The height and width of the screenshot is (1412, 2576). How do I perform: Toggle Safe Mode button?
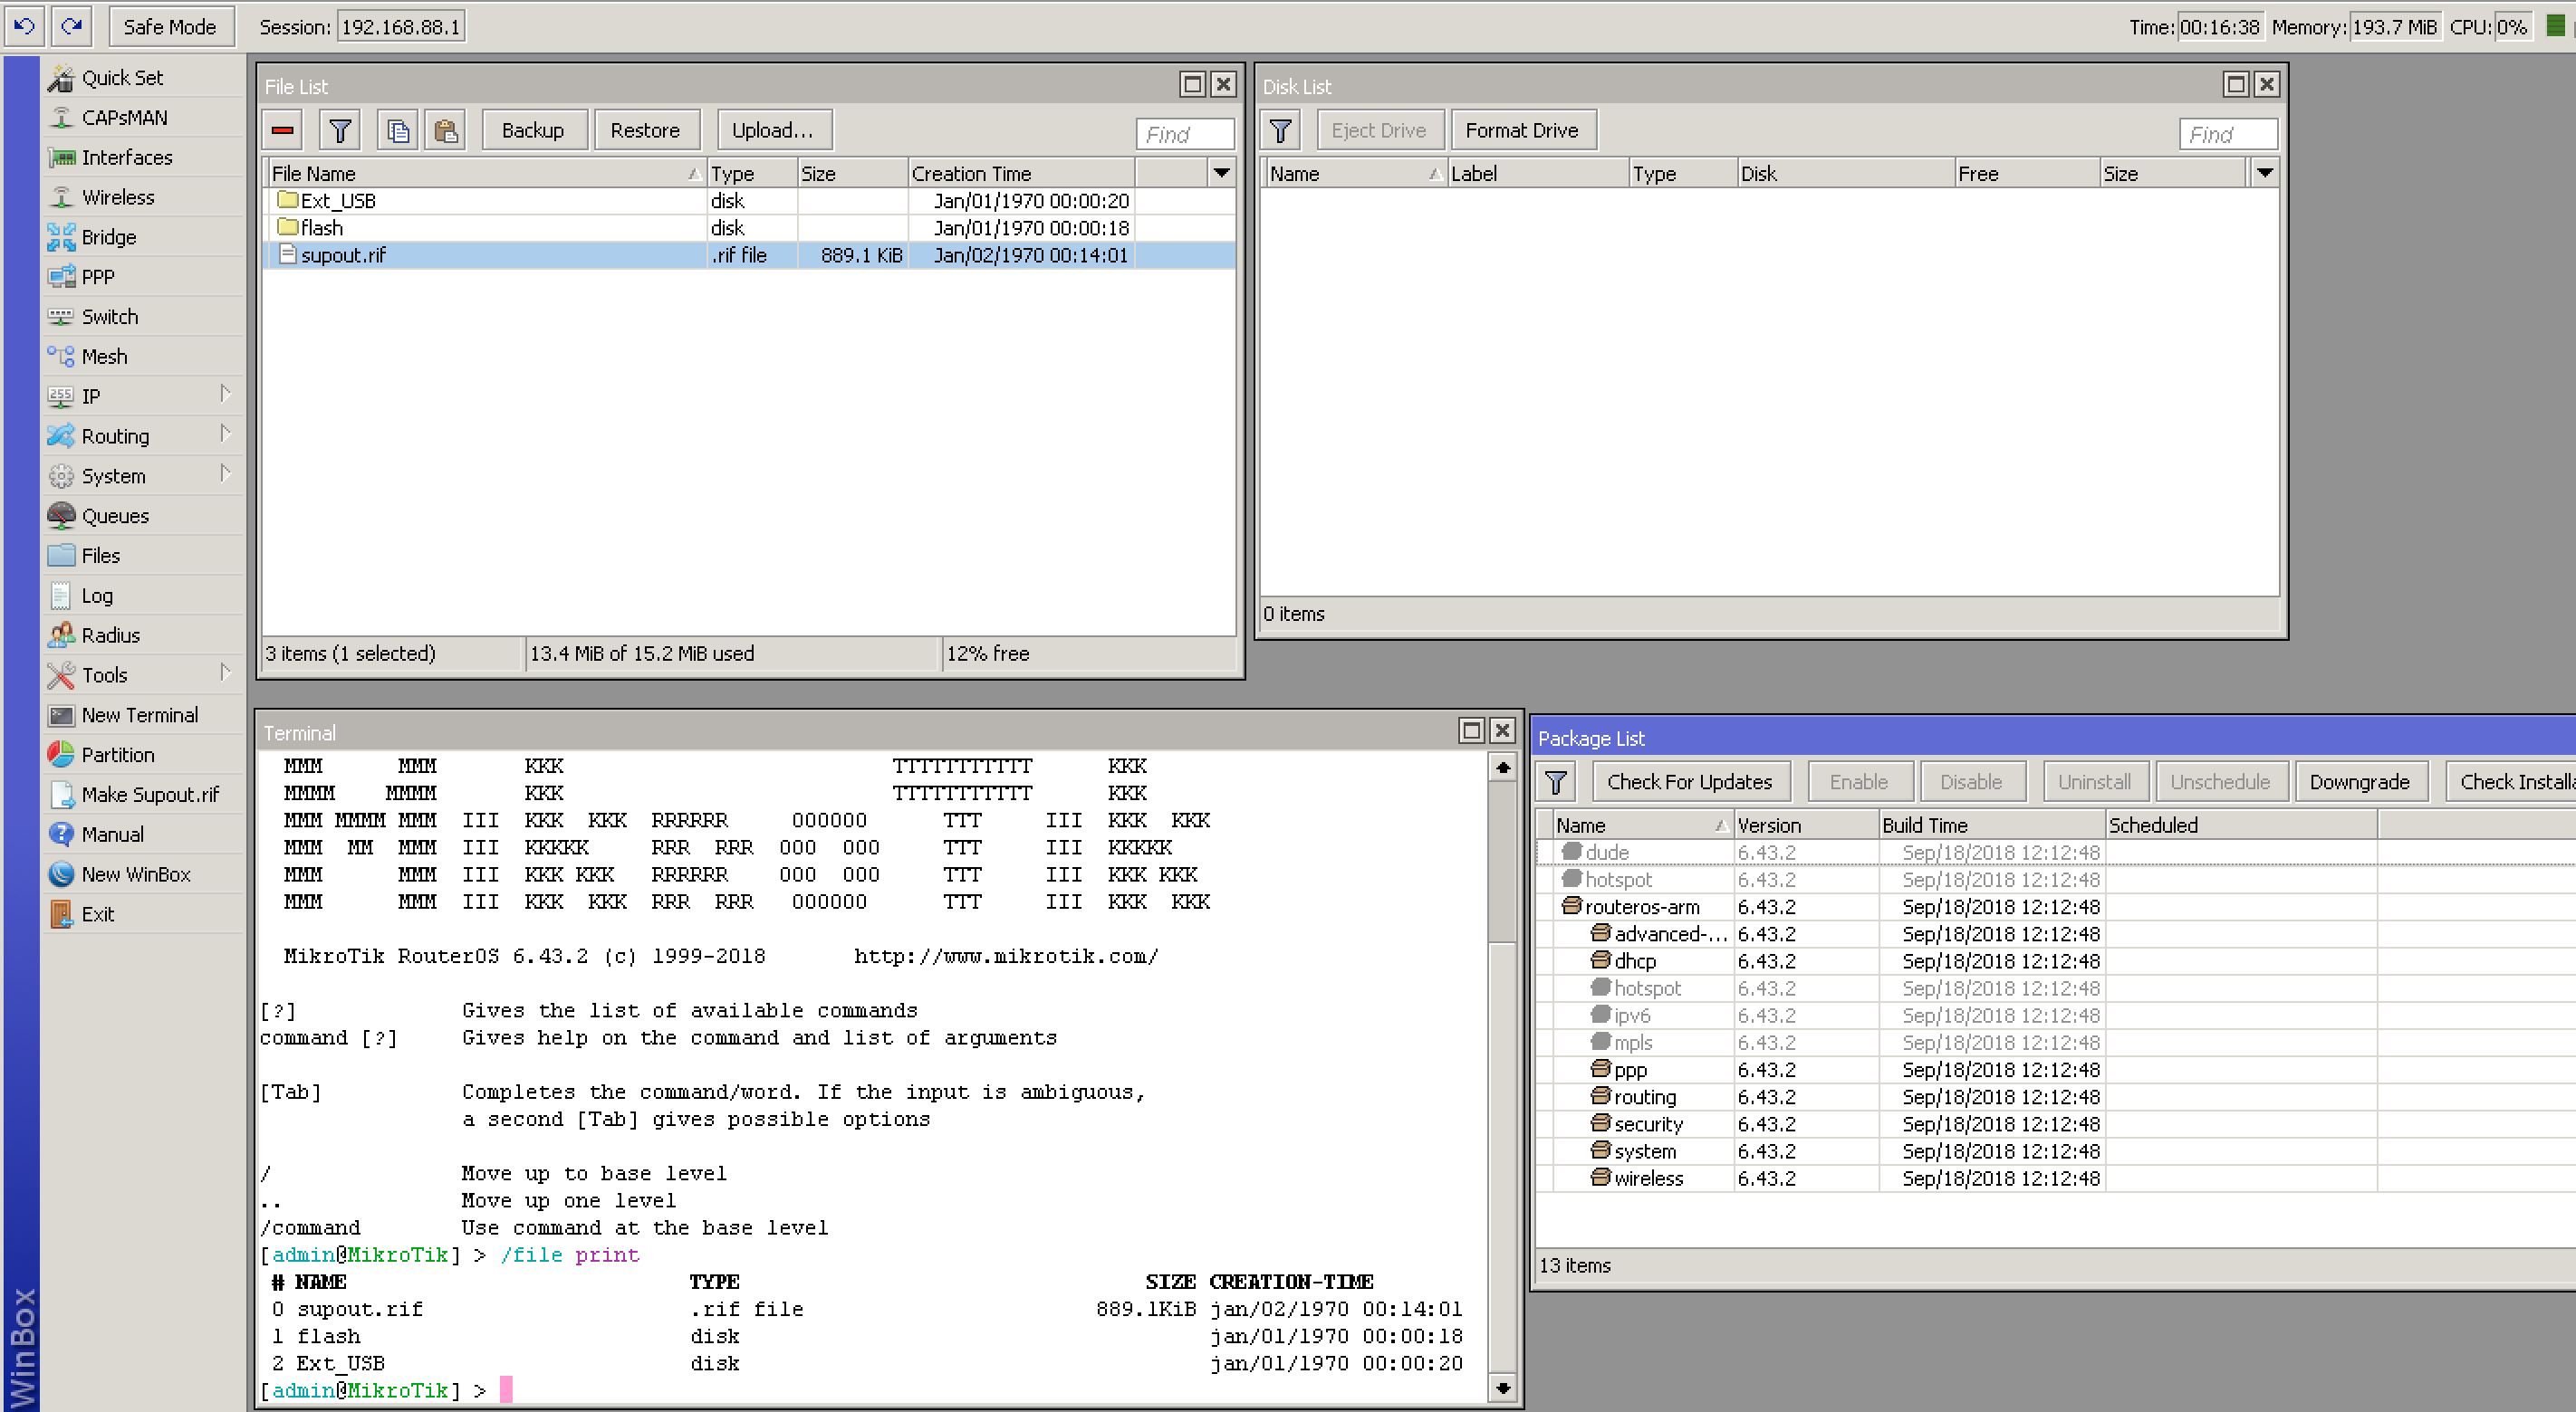(170, 27)
